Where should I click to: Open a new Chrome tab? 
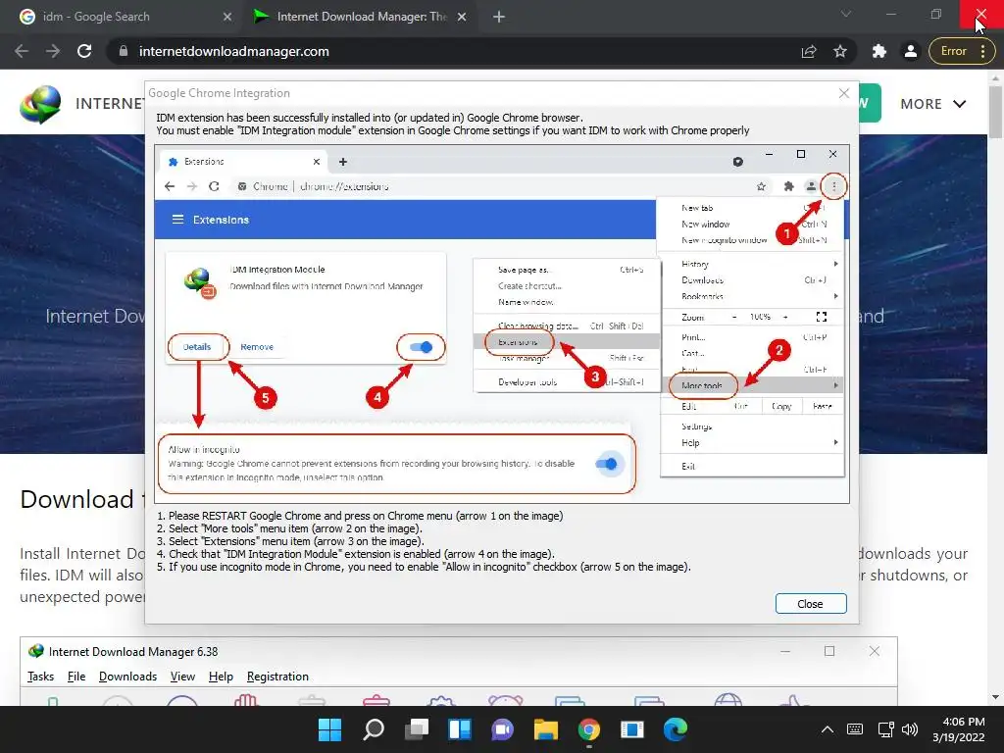pyautogui.click(x=499, y=17)
